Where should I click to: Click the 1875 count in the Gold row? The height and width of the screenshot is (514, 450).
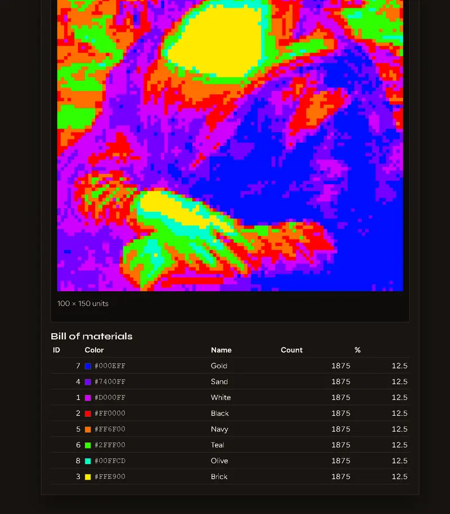341,366
